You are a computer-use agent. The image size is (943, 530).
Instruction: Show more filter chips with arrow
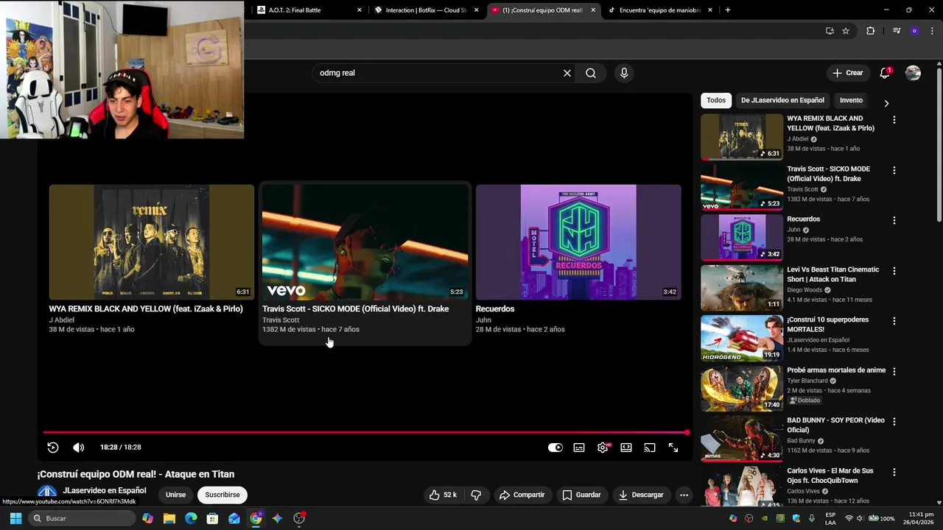tap(886, 103)
